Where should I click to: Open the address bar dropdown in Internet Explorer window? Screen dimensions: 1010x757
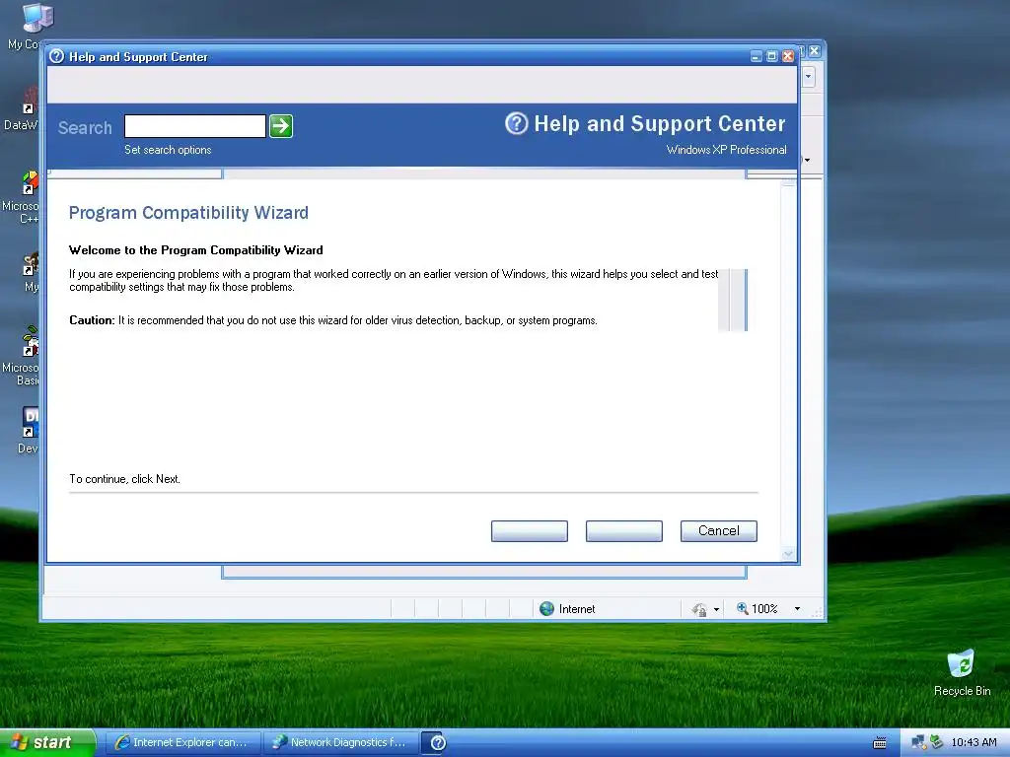coord(809,77)
